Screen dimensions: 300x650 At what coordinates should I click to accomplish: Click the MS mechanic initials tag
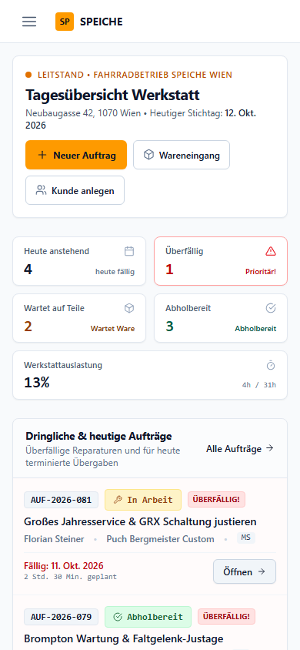pyautogui.click(x=246, y=538)
